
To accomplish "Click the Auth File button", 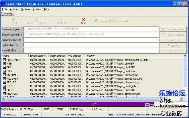I will [173, 40].
